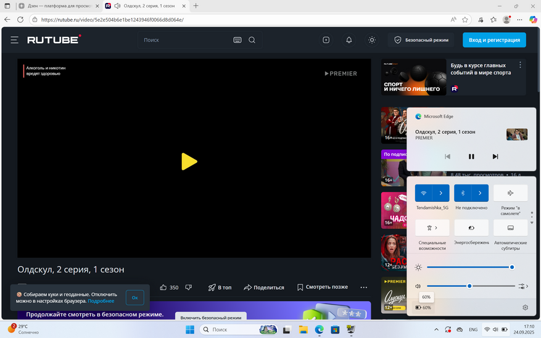Screen dimensions: 541x338
Task: Toggle Энергосбережение battery saver tile
Action: pyautogui.click(x=471, y=228)
